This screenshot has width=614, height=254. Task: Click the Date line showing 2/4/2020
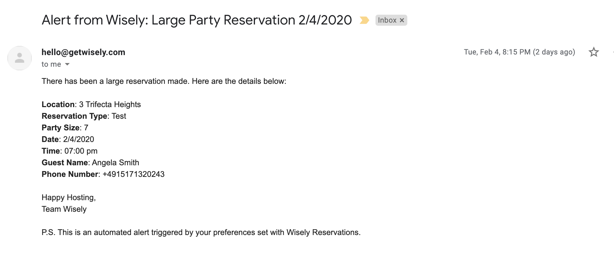[68, 139]
